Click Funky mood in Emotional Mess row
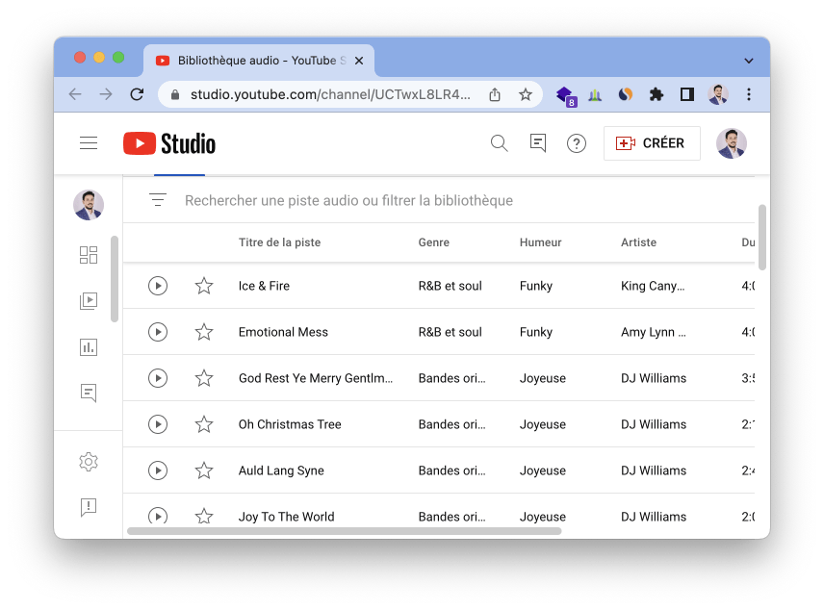Screen dimensions: 824x610 click(x=536, y=332)
